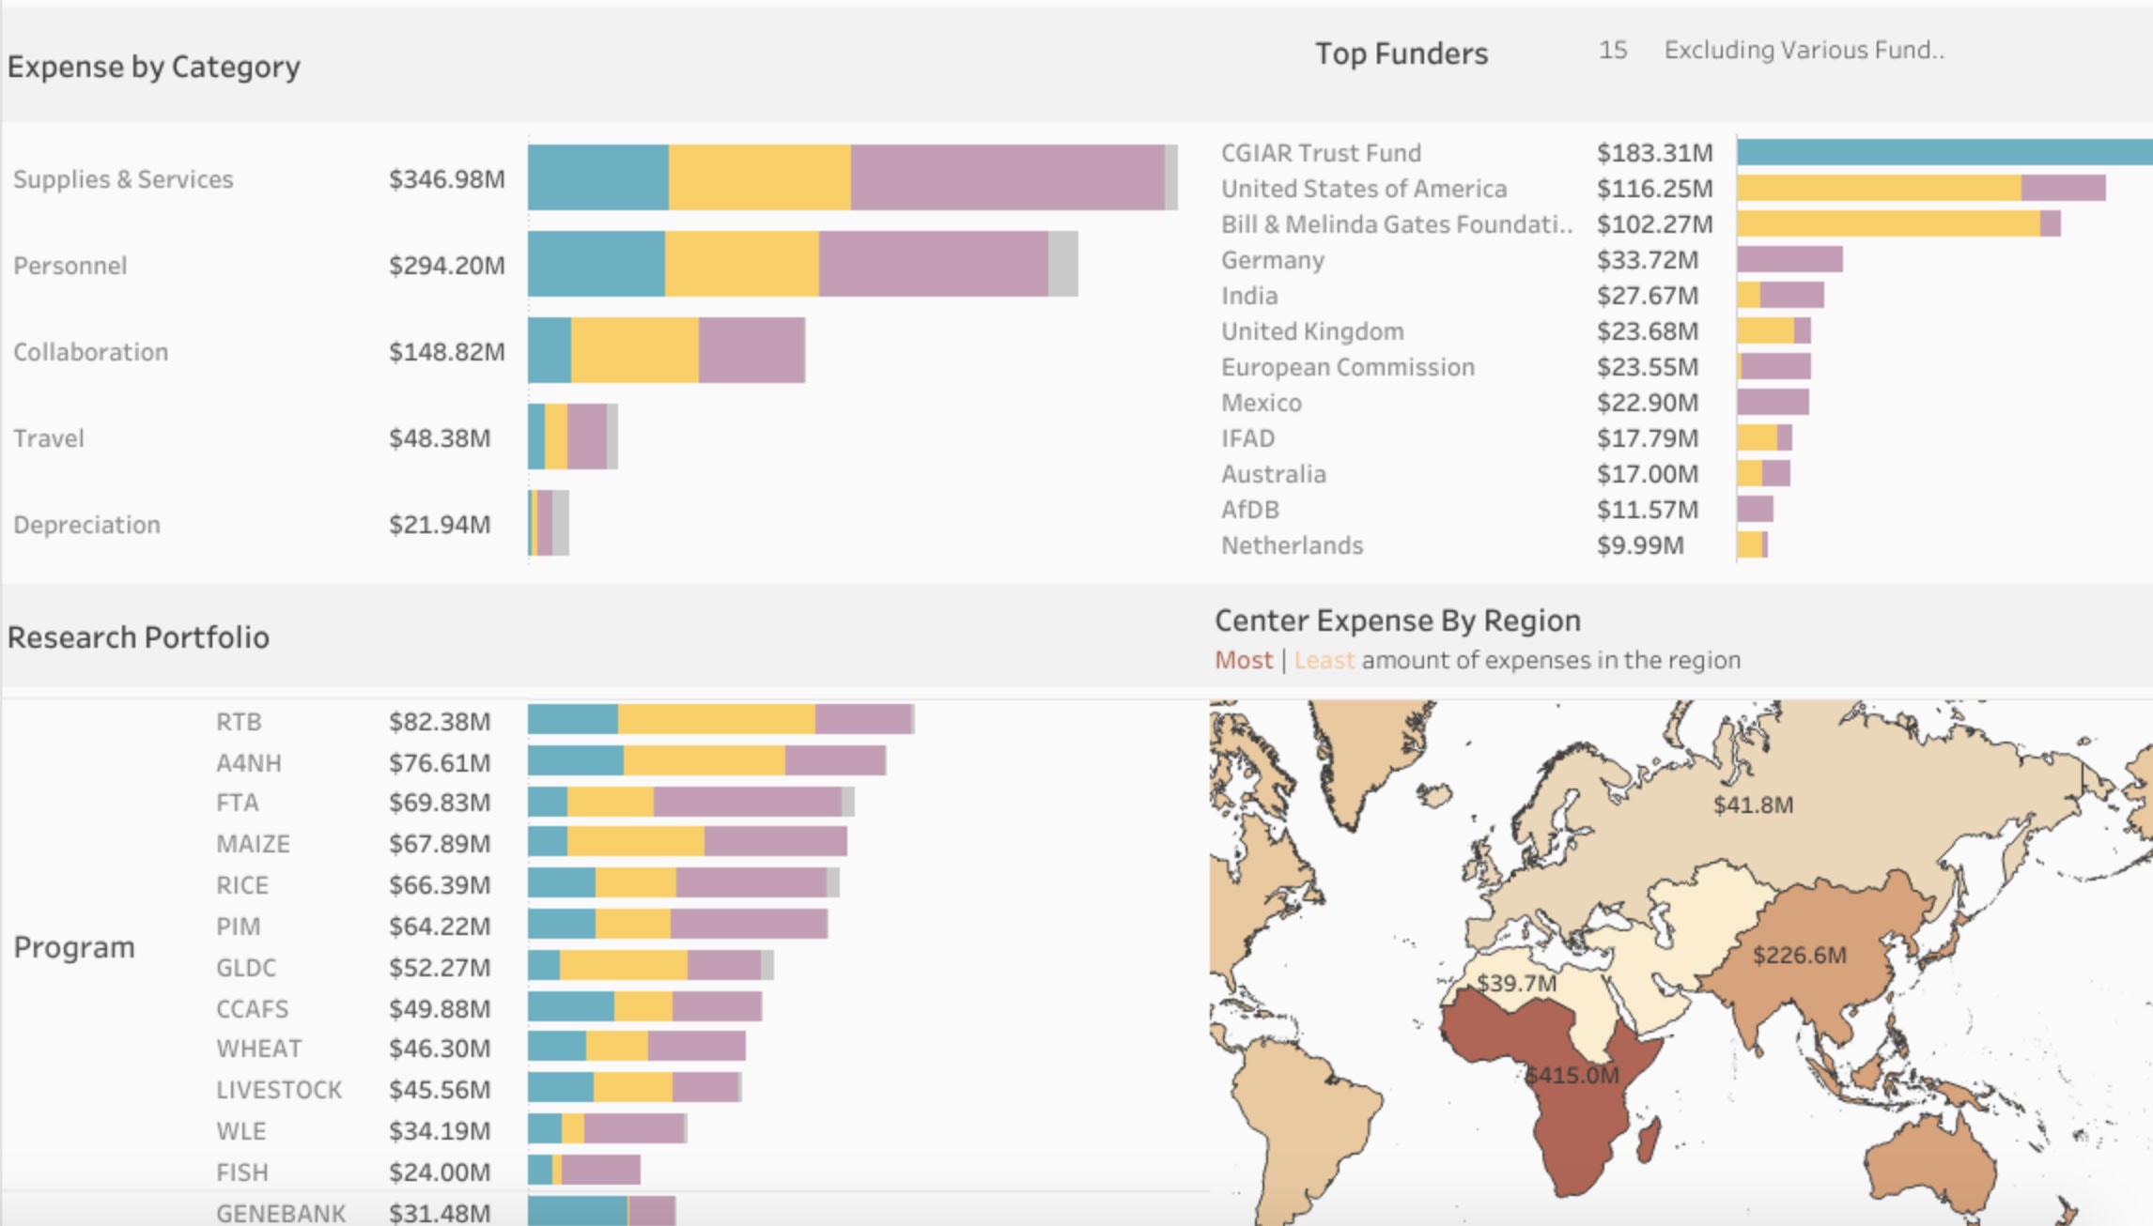Select the Germany funder bar
Image resolution: width=2153 pixels, height=1226 pixels.
pos(1789,259)
